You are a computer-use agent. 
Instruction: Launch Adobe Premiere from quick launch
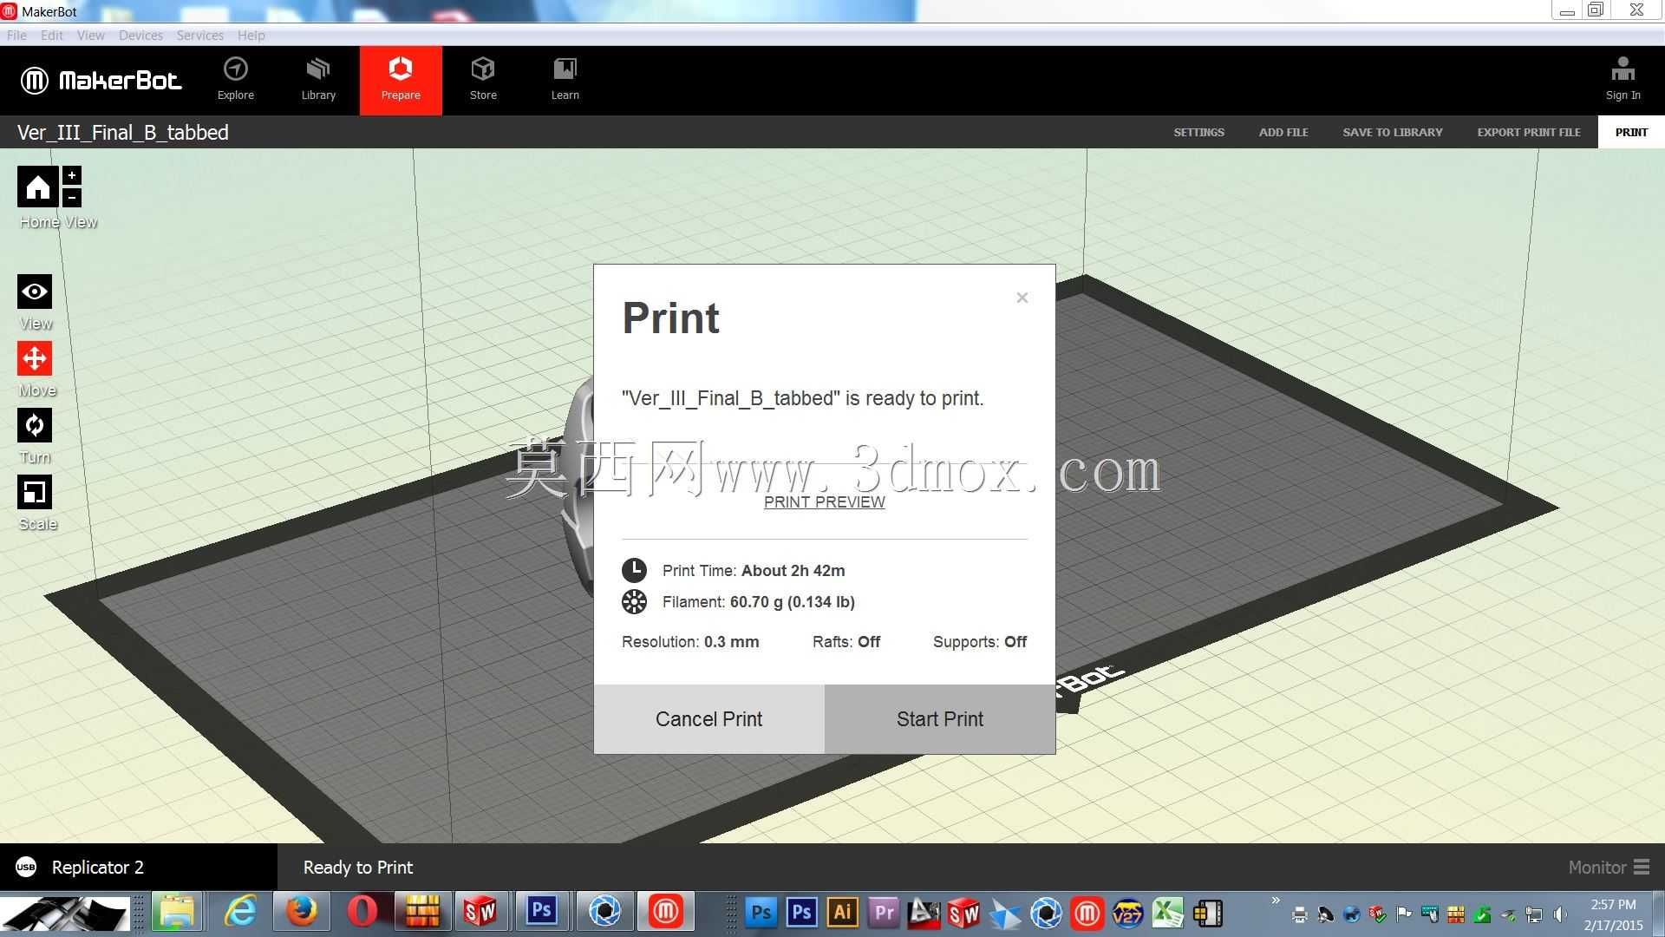(x=883, y=913)
